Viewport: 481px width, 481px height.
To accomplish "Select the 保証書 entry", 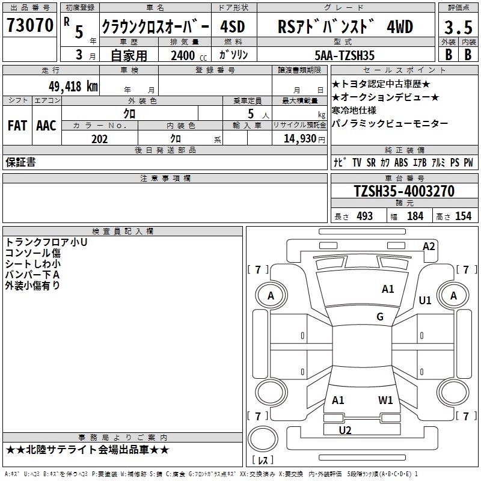I will pos(20,162).
